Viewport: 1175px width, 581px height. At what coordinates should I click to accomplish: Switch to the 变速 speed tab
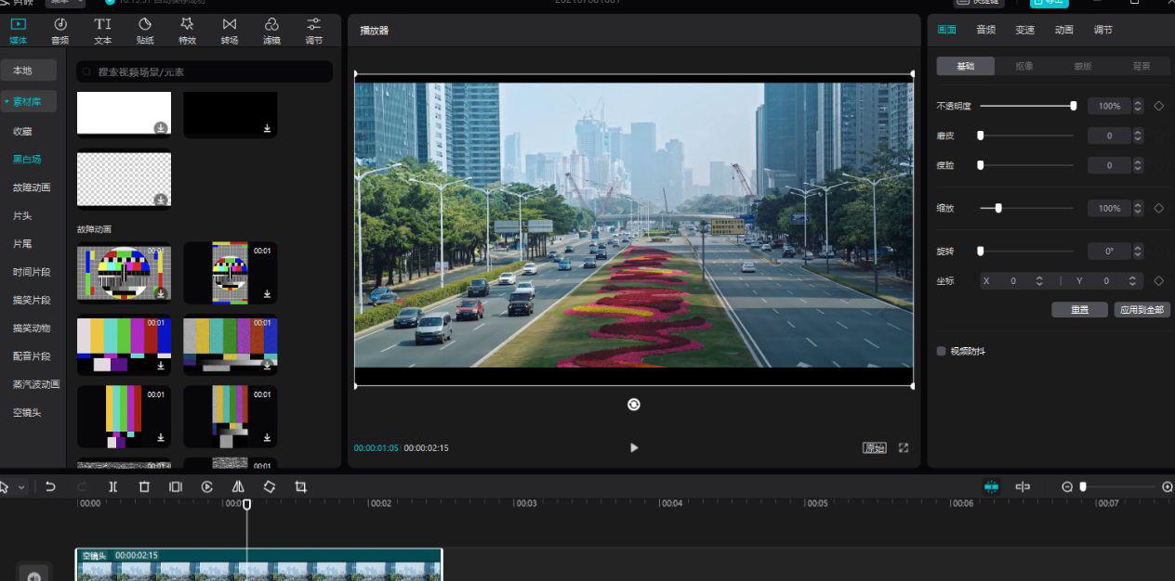(1024, 30)
